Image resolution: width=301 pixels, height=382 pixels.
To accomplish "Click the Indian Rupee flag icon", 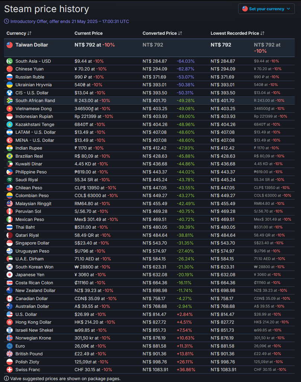I will (9, 148).
